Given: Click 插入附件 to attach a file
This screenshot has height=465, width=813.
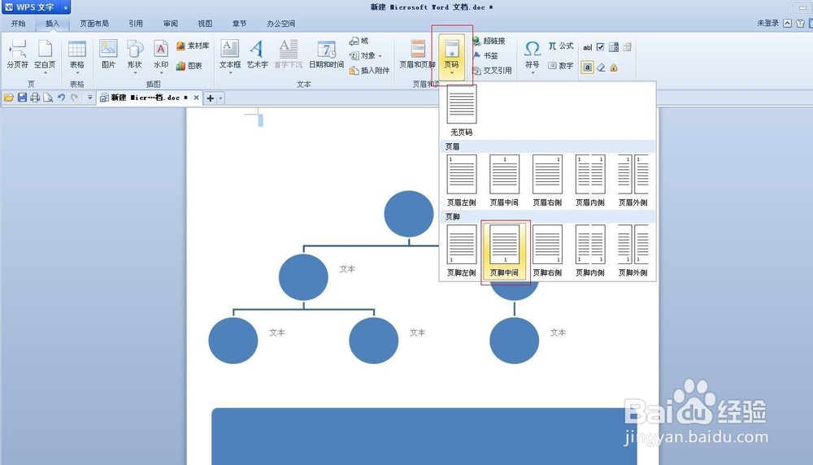Looking at the screenshot, I should [x=369, y=71].
